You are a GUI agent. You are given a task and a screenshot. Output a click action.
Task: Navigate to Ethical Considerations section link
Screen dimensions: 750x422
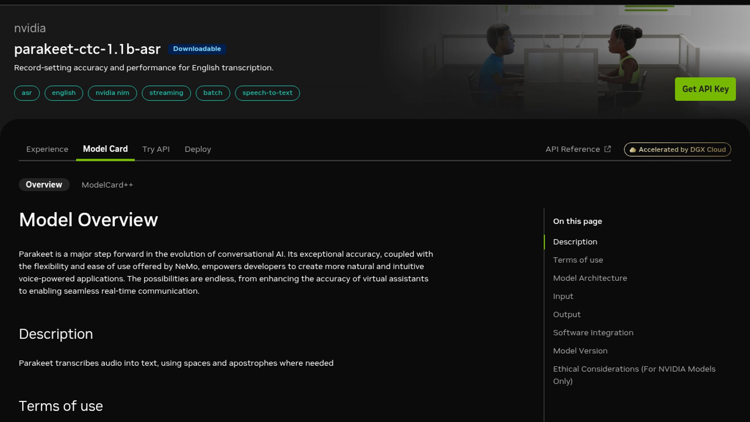pyautogui.click(x=634, y=375)
